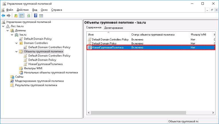Click the show/hide action pane toolbar icon

coord(41,15)
